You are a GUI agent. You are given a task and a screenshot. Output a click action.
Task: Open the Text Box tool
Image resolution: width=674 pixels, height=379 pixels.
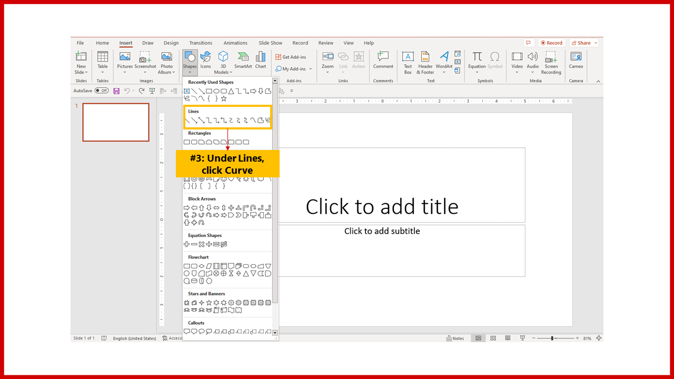408,63
